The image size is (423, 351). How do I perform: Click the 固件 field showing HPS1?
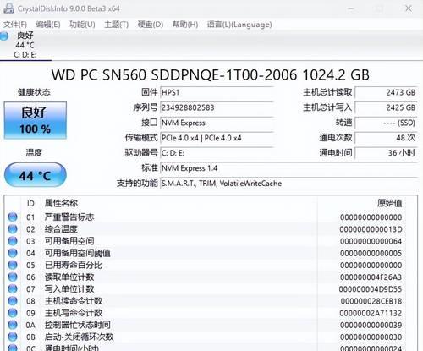217,92
